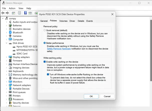Collapse the compy root node
The height and width of the screenshot is (111, 152).
[3, 18]
